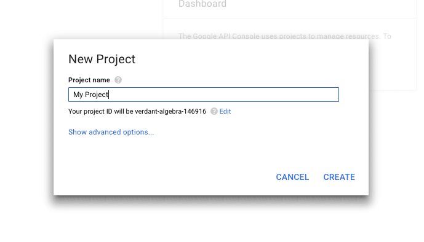Cancel the New Project dialog
The height and width of the screenshot is (242, 424).
click(x=292, y=177)
